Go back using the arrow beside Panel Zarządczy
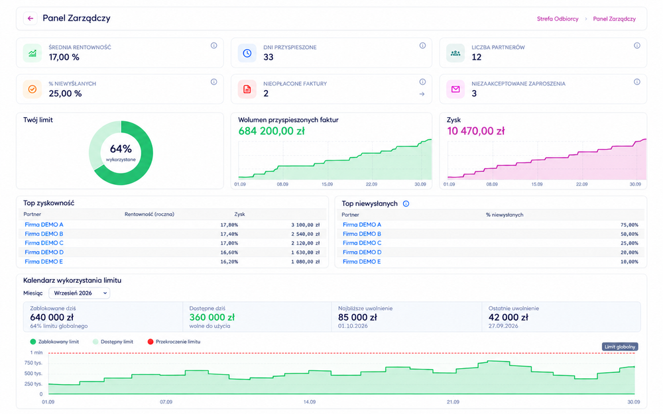The height and width of the screenshot is (414, 663). coord(30,18)
